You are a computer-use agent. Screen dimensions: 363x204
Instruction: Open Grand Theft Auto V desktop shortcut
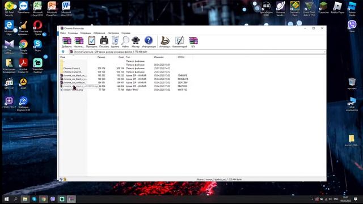(309, 9)
